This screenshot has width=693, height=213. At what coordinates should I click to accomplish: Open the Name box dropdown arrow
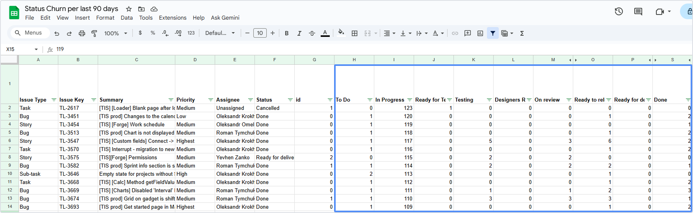coord(36,49)
